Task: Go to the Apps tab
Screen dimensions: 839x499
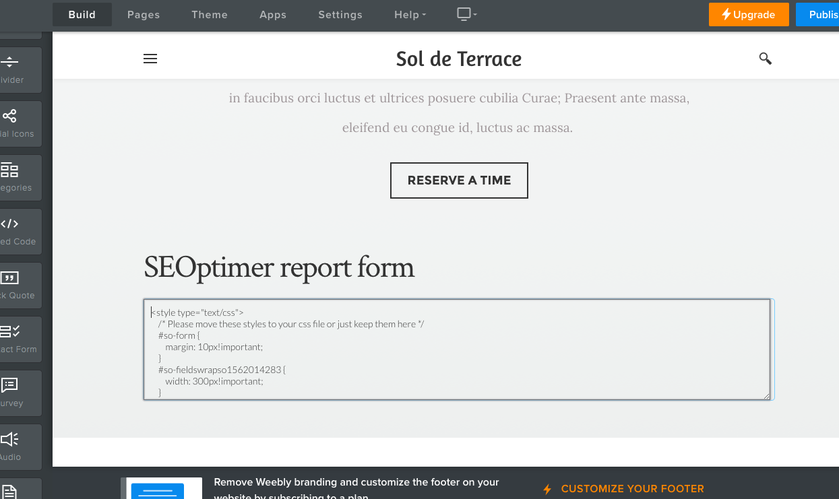Action: point(273,15)
